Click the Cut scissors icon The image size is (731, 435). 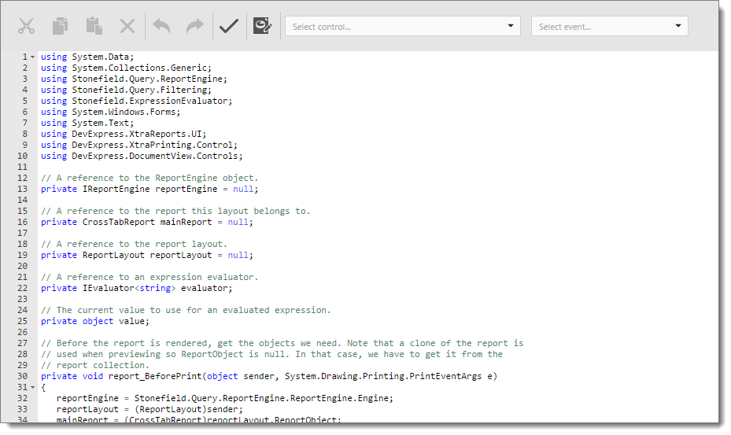tap(27, 26)
